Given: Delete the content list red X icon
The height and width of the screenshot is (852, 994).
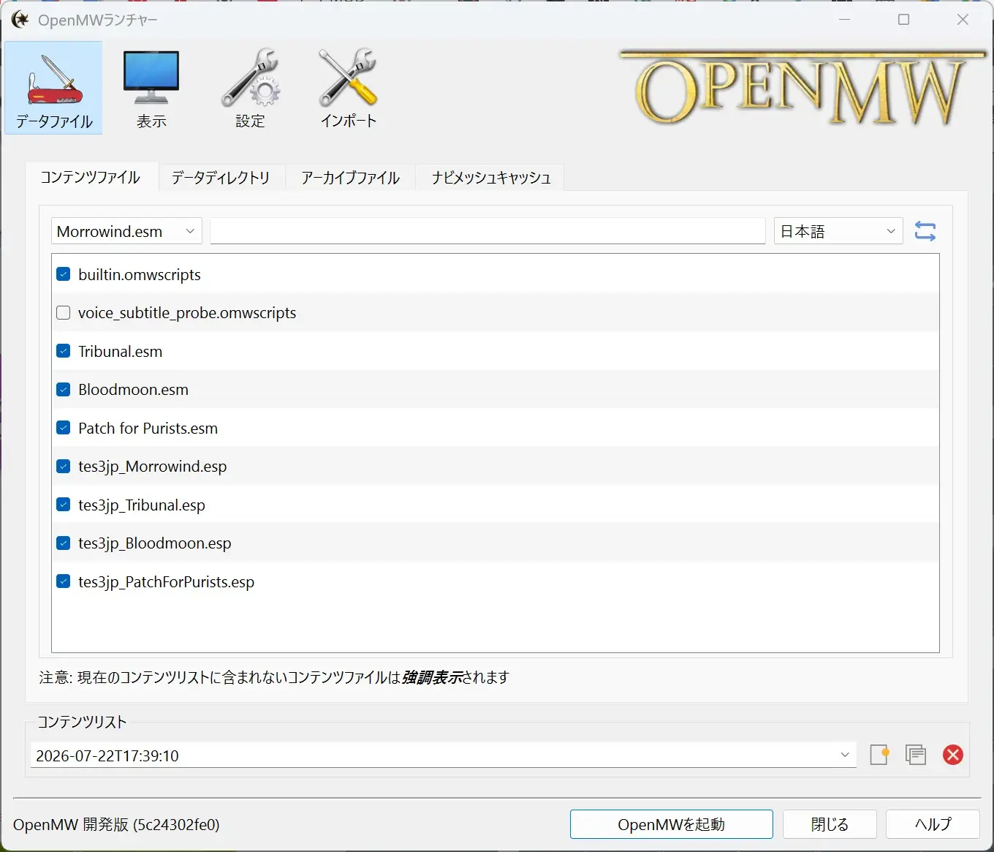Looking at the screenshot, I should tap(953, 755).
